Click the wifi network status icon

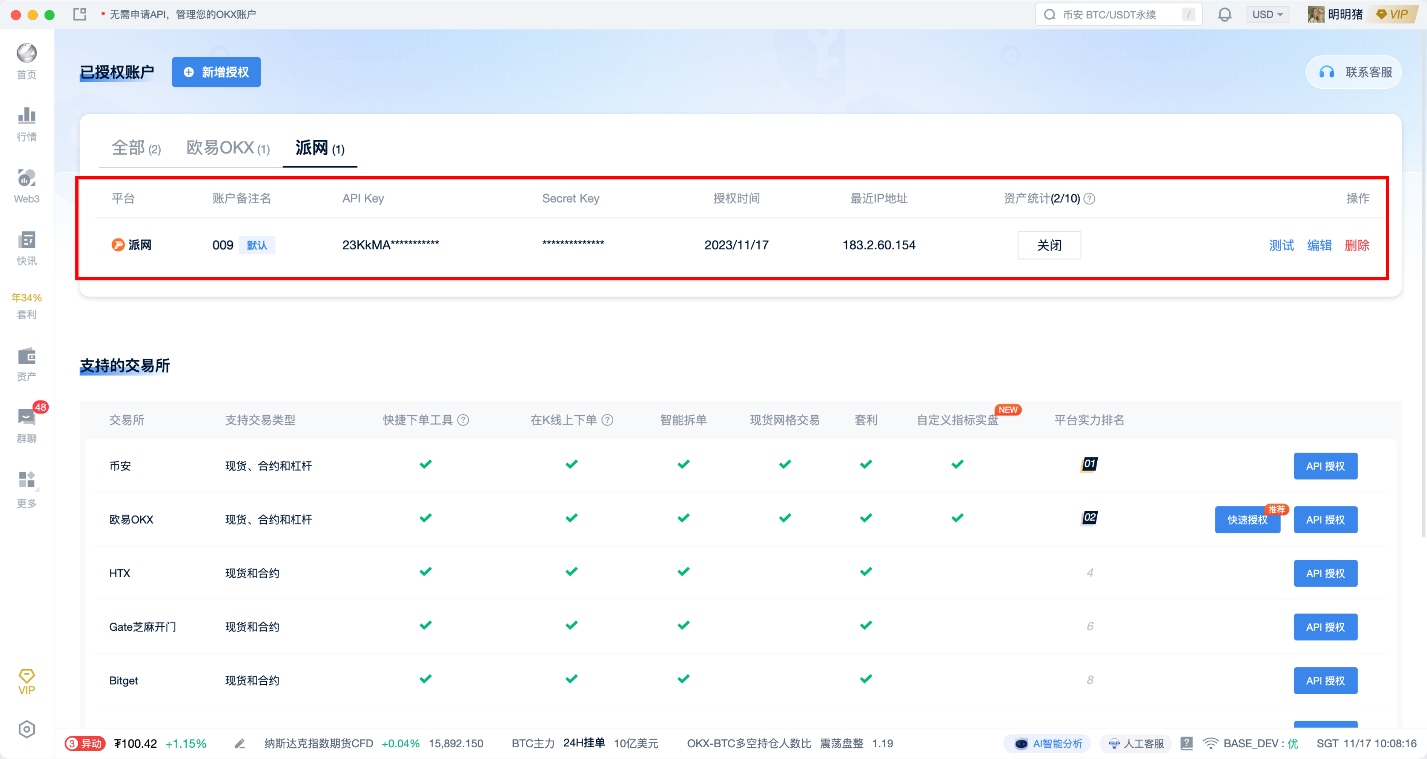[1210, 743]
